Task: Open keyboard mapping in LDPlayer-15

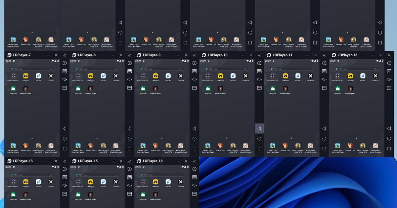Action: pos(129,177)
